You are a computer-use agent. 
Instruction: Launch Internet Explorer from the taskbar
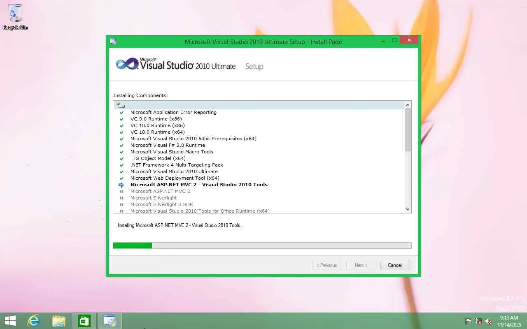coord(33,321)
